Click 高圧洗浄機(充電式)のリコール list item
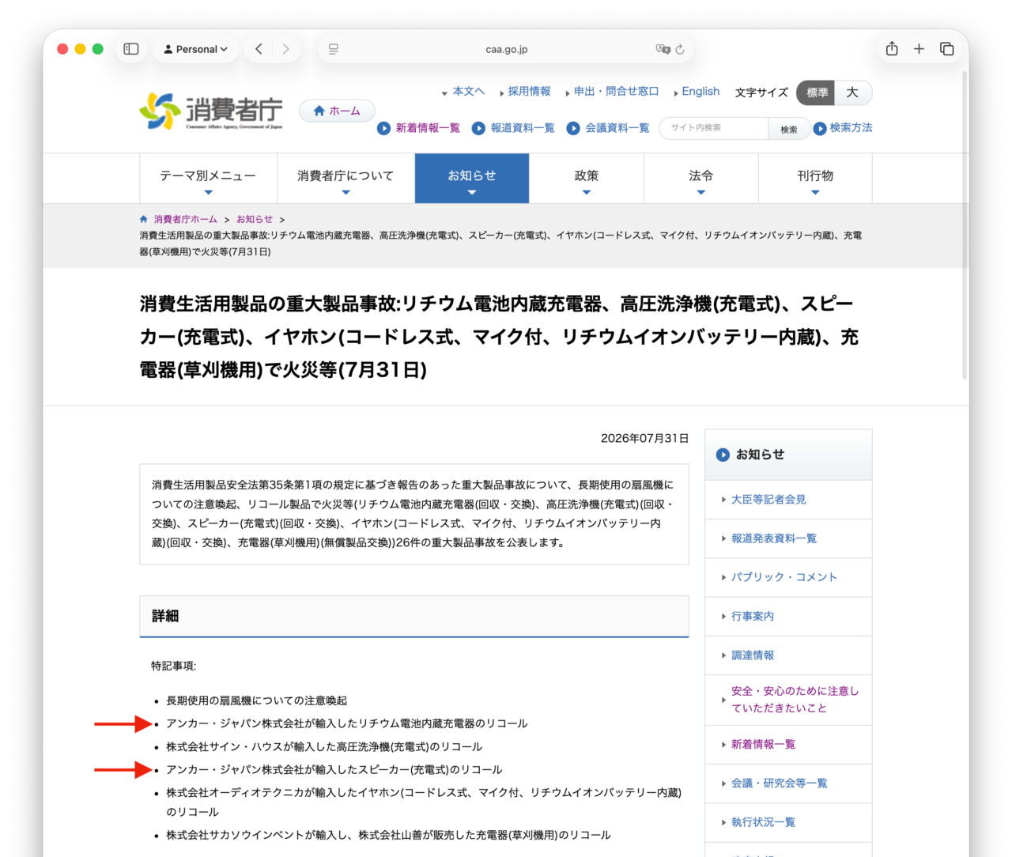1012x857 pixels. [x=323, y=746]
